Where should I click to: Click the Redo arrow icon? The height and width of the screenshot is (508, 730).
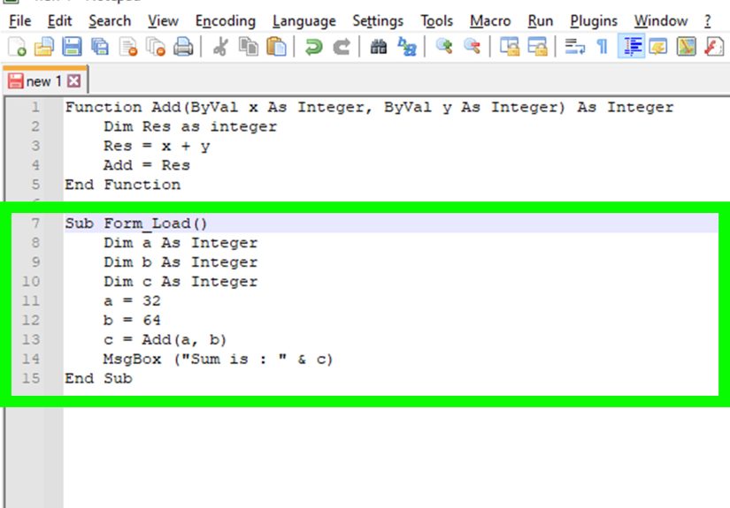342,47
